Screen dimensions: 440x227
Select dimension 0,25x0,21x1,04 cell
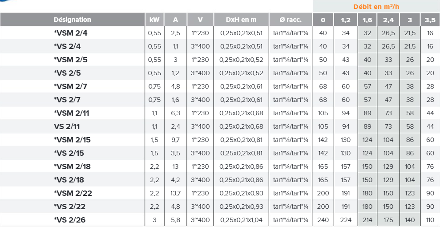click(x=242, y=220)
